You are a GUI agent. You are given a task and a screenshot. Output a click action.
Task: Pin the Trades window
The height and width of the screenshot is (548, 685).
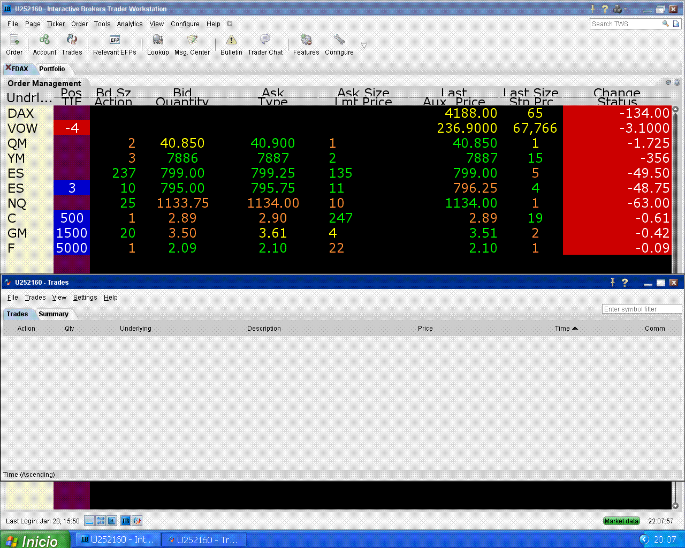click(613, 283)
